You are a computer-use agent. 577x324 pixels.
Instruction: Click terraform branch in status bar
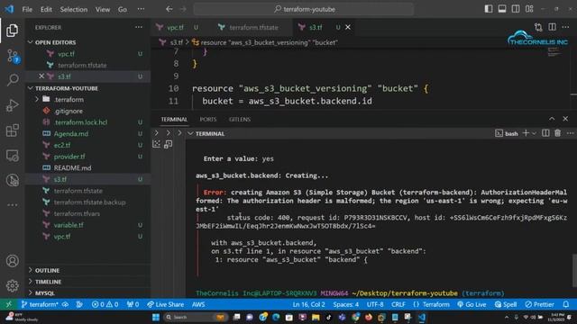[x=40, y=304]
